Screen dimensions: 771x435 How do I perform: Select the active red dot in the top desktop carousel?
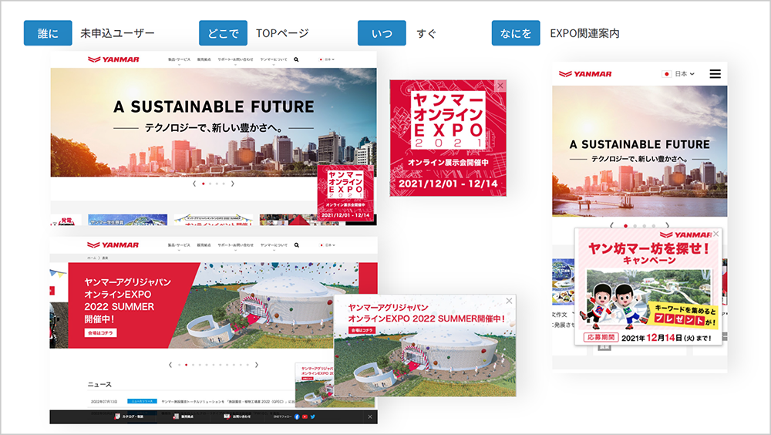pyautogui.click(x=204, y=184)
